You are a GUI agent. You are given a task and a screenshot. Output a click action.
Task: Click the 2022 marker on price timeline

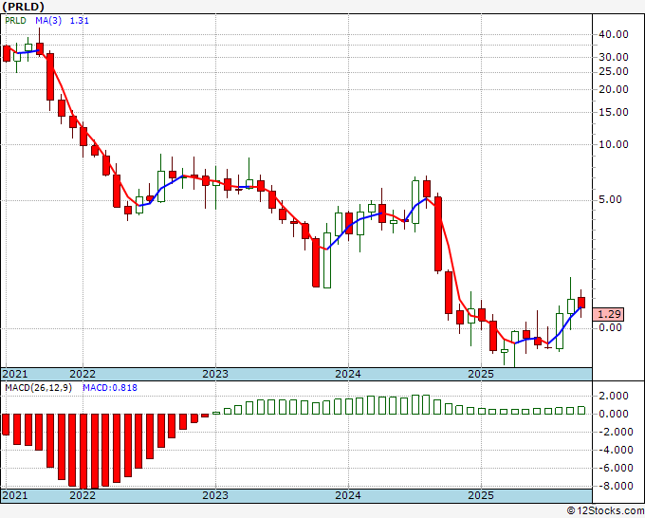[83, 374]
